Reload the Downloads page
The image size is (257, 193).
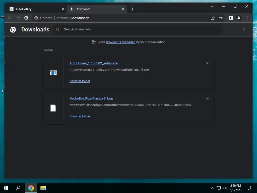(x=26, y=18)
